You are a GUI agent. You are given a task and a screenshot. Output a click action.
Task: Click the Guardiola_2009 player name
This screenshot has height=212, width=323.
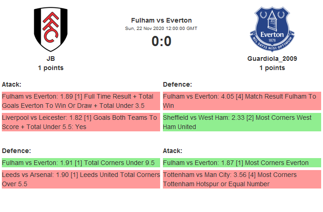[x=272, y=59]
